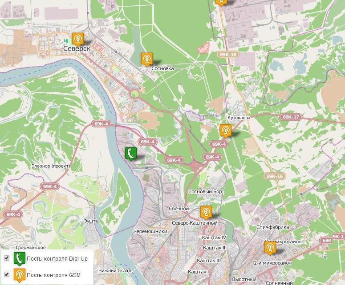
Task: Select the Сосновый Бор place label
Action: [205, 192]
